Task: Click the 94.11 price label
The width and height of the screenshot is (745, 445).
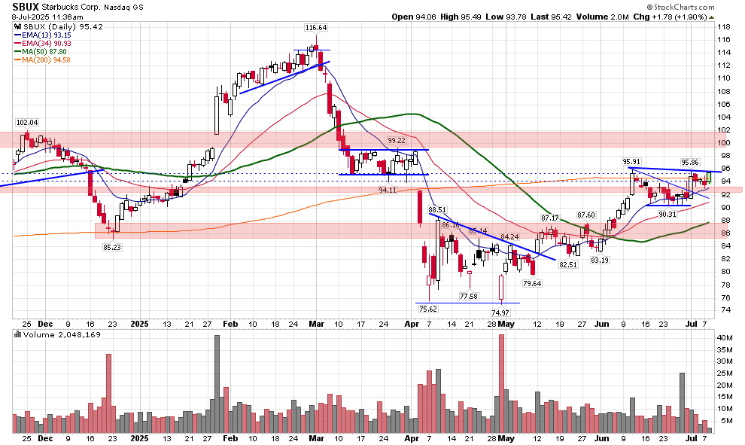Action: coord(388,190)
